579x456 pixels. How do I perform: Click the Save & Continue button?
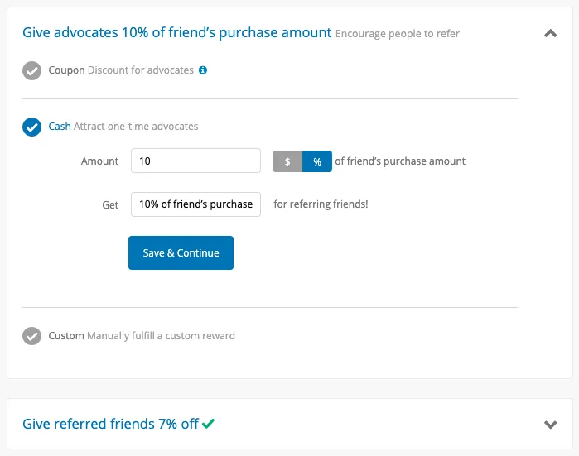(x=181, y=252)
